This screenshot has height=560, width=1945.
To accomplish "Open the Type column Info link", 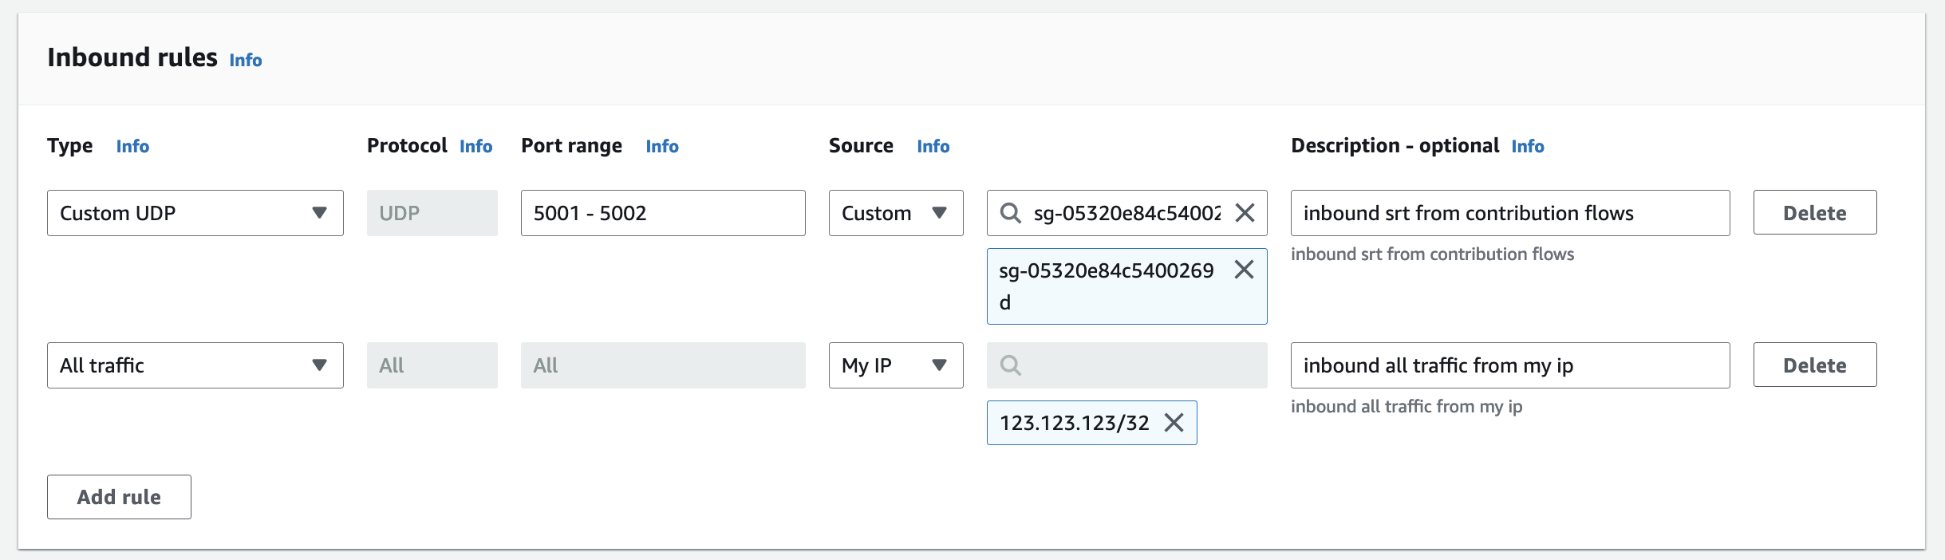I will pos(132,147).
